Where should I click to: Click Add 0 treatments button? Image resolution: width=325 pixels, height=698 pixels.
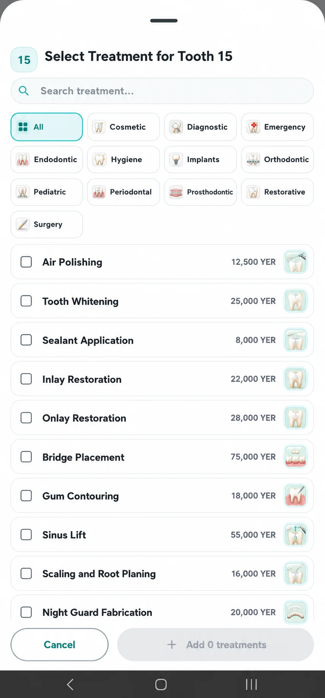click(x=215, y=644)
